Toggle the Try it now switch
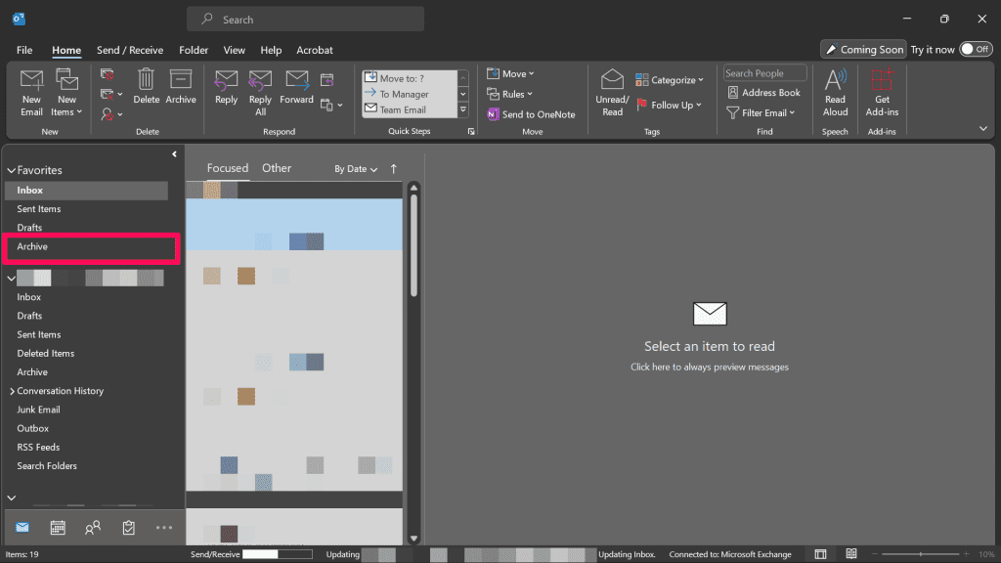The width and height of the screenshot is (1001, 563). point(975,49)
